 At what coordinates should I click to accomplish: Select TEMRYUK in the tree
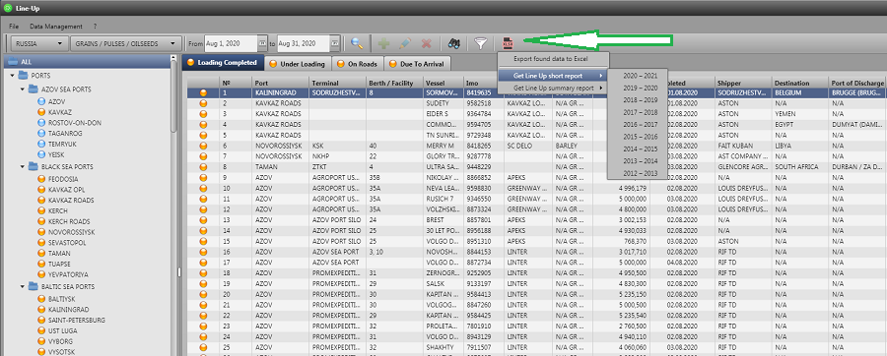(x=62, y=144)
